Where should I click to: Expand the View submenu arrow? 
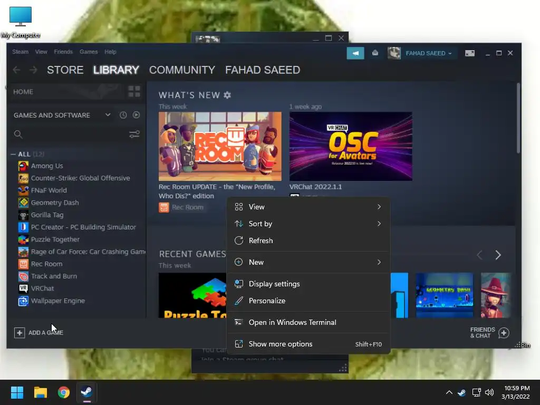point(379,207)
